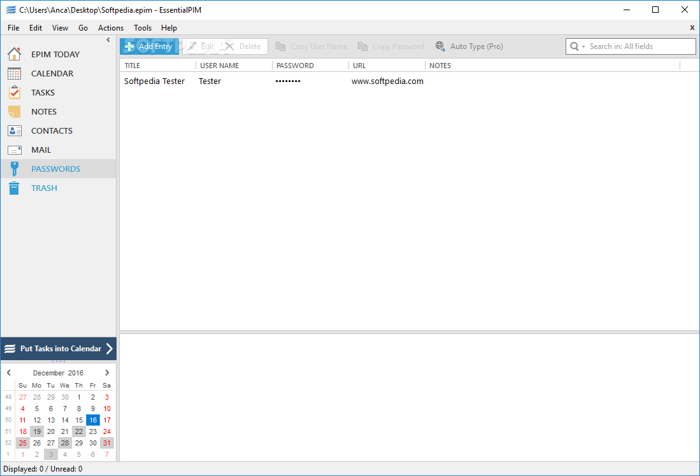Open NOTES module label
This screenshot has height=476, width=700.
point(44,112)
